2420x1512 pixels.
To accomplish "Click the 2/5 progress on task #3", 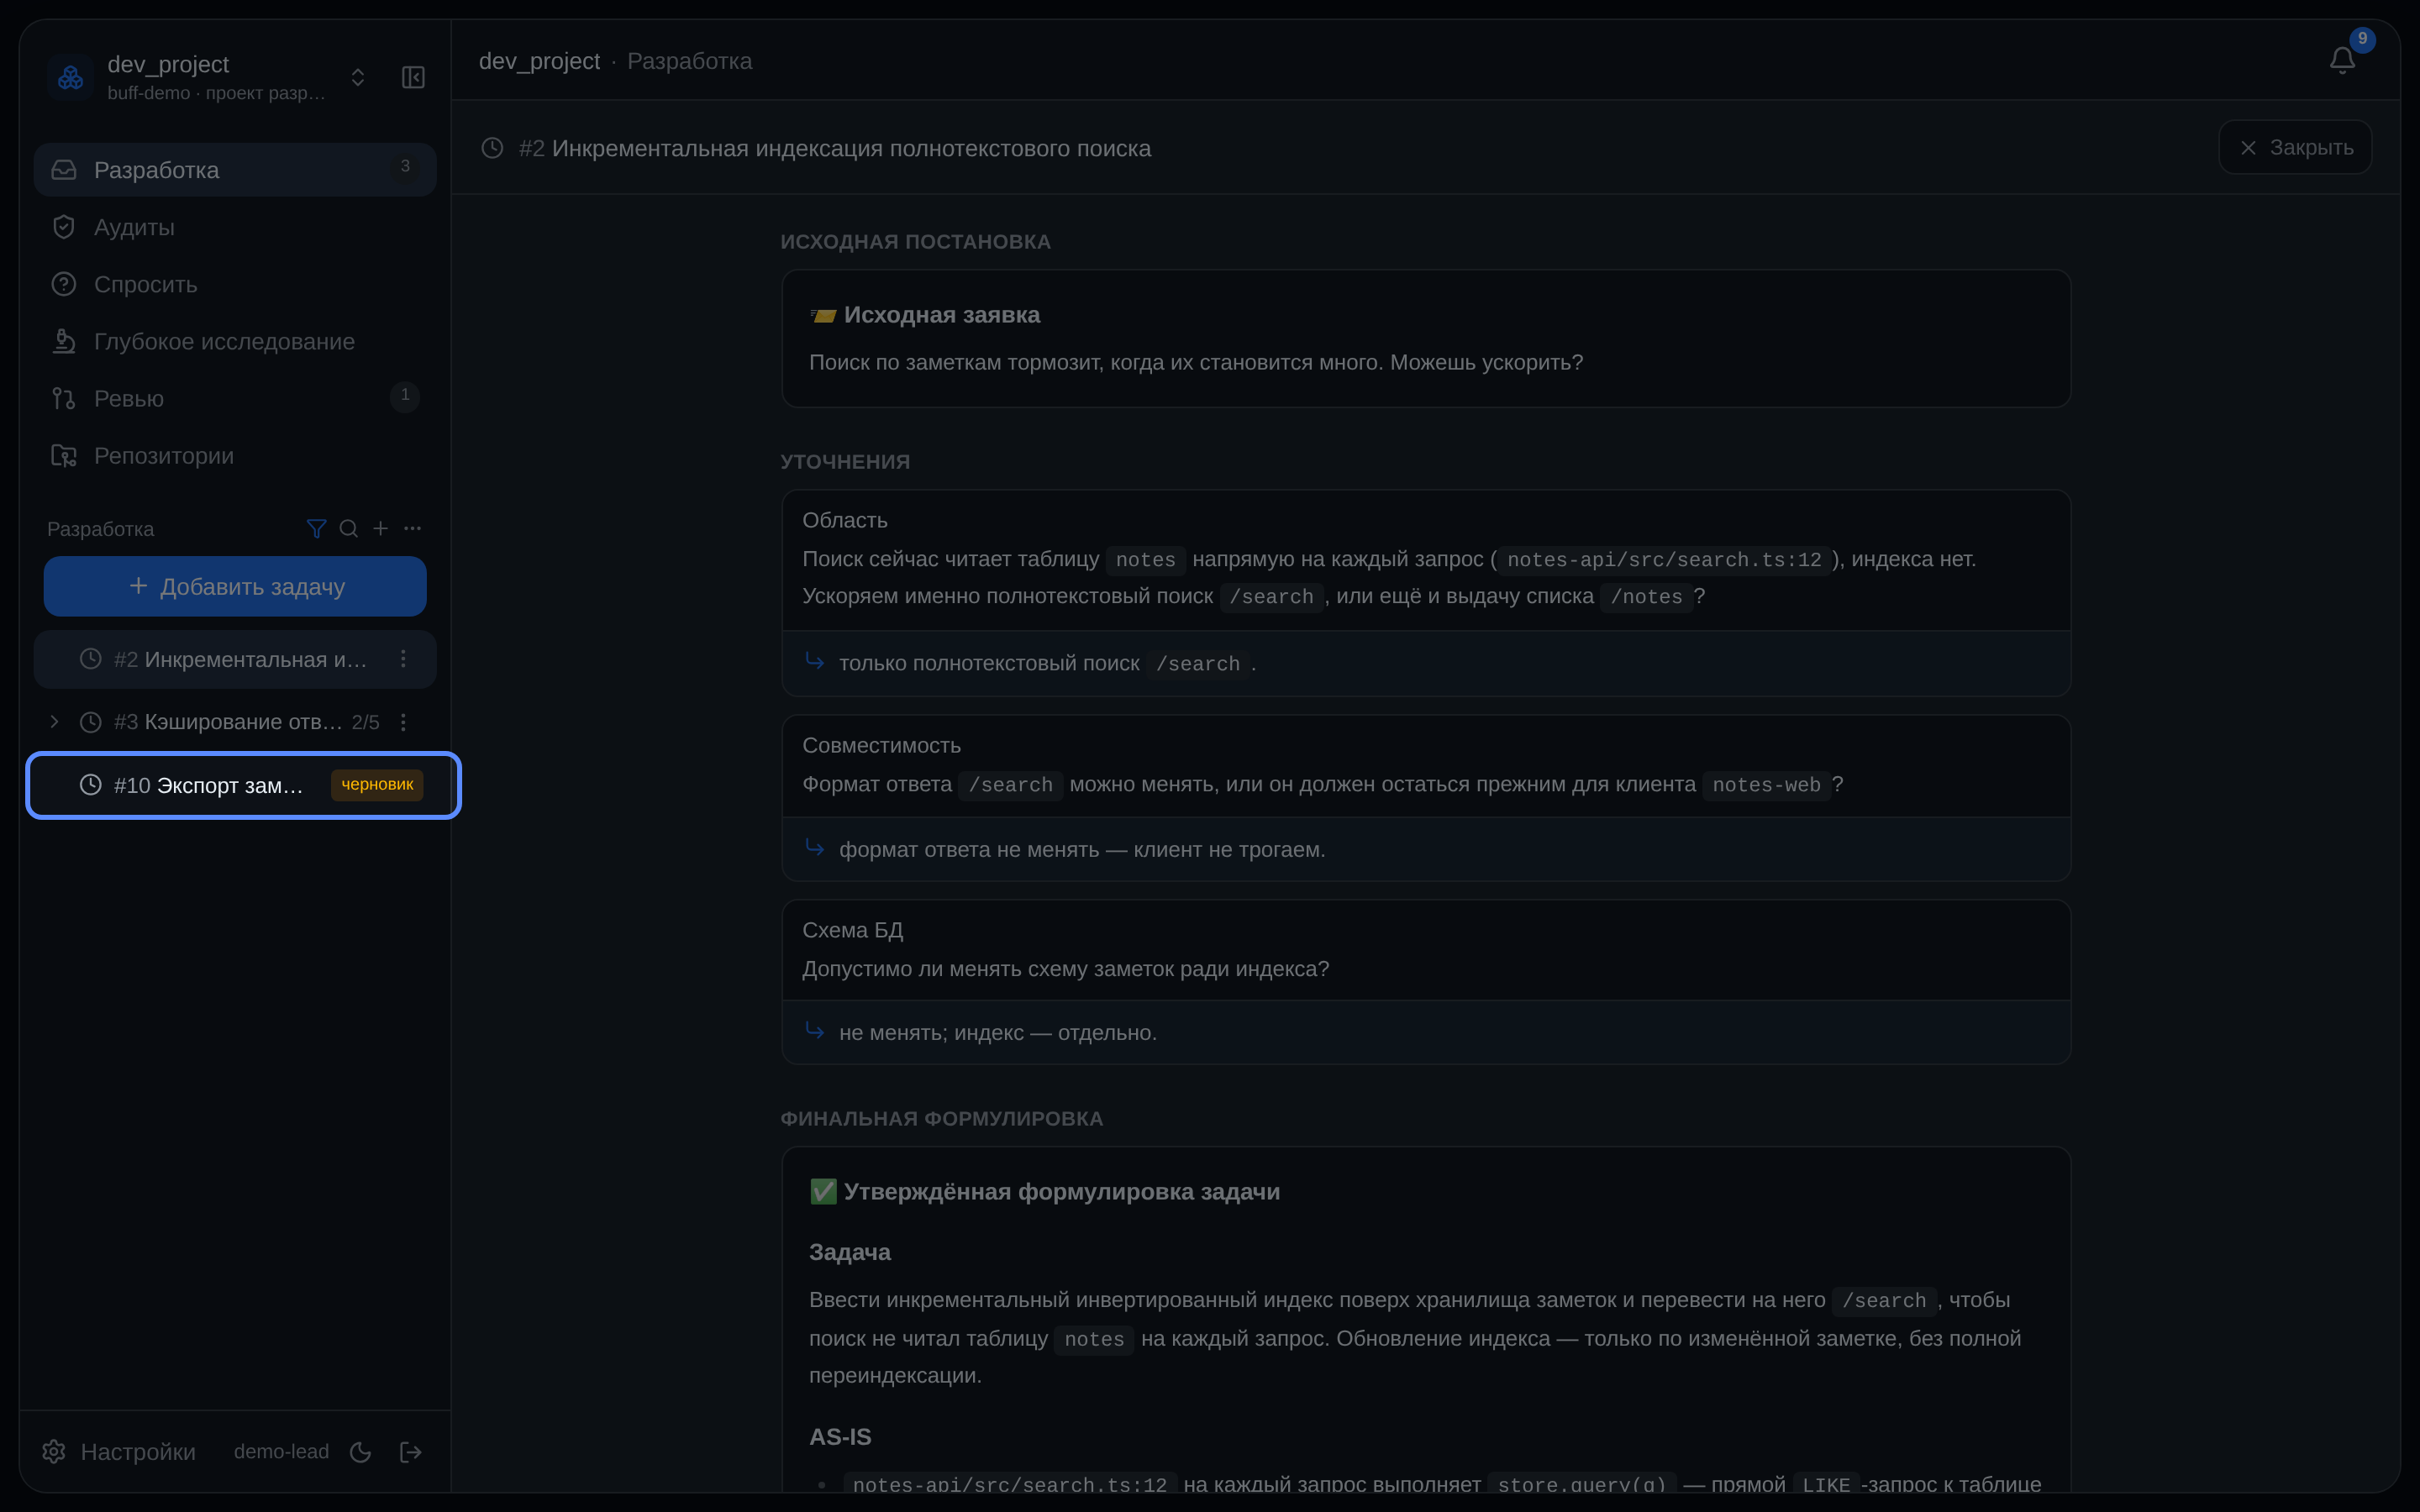I will 365,722.
